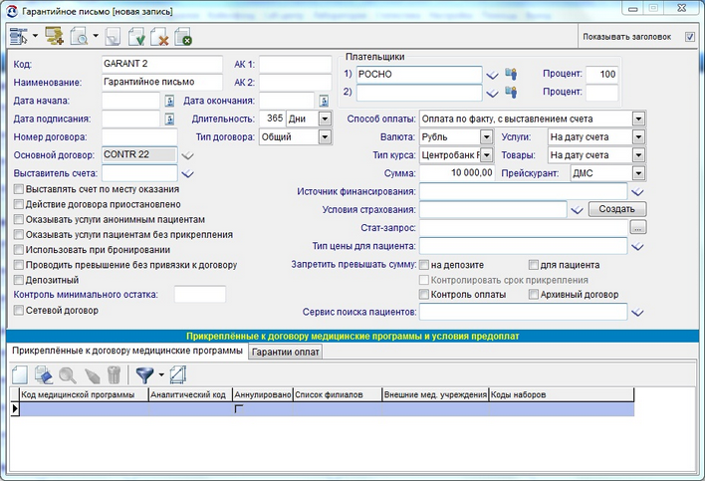
Task: Enable the Архивный договор checkbox
Action: pos(534,295)
